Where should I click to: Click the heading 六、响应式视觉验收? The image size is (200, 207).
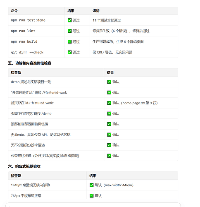pyautogui.click(x=24, y=166)
